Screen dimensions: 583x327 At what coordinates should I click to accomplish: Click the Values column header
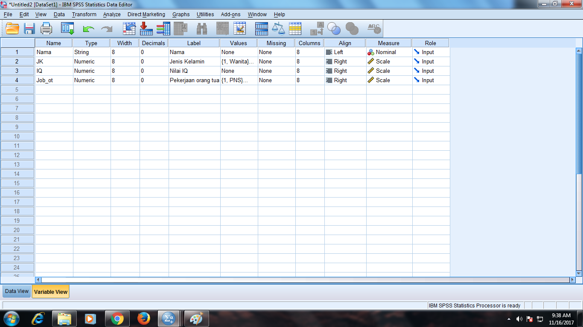(x=239, y=43)
